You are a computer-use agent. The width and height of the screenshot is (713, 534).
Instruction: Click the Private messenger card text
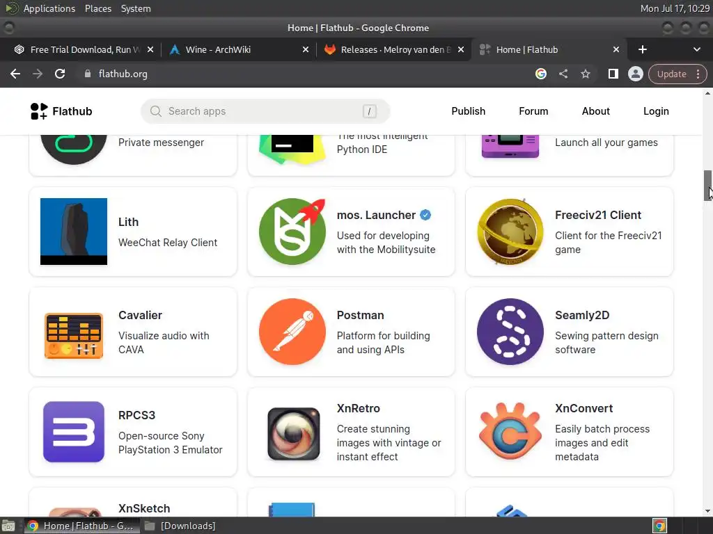click(x=161, y=143)
